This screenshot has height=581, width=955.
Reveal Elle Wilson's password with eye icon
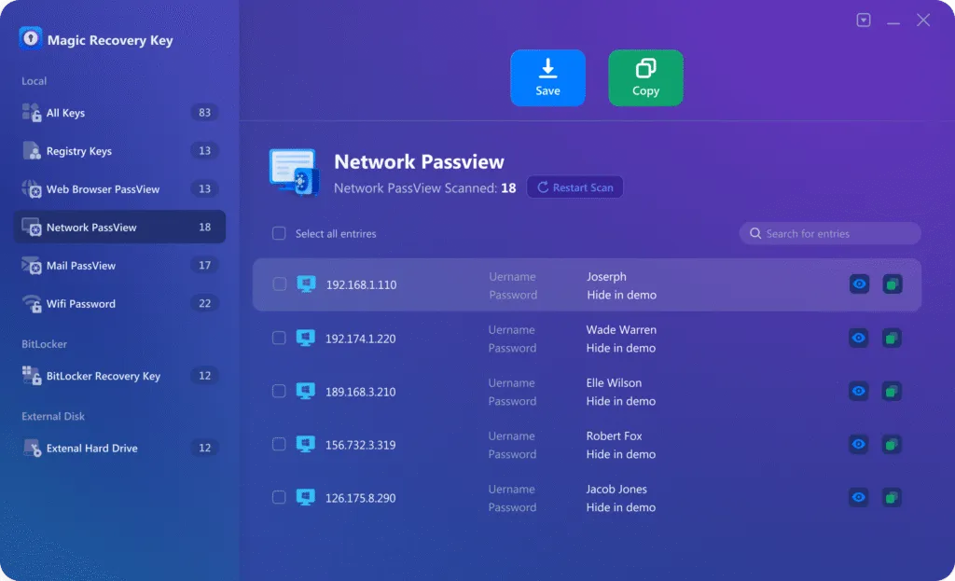point(859,391)
